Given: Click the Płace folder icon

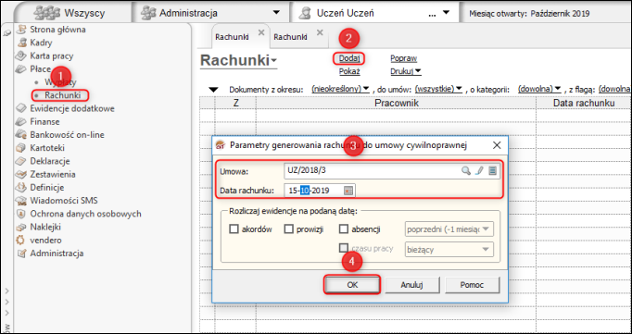Looking at the screenshot, I should point(21,69).
